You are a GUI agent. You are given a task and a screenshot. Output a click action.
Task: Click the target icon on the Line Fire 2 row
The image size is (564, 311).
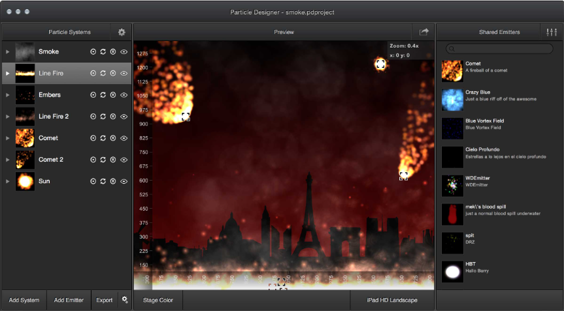click(x=93, y=117)
